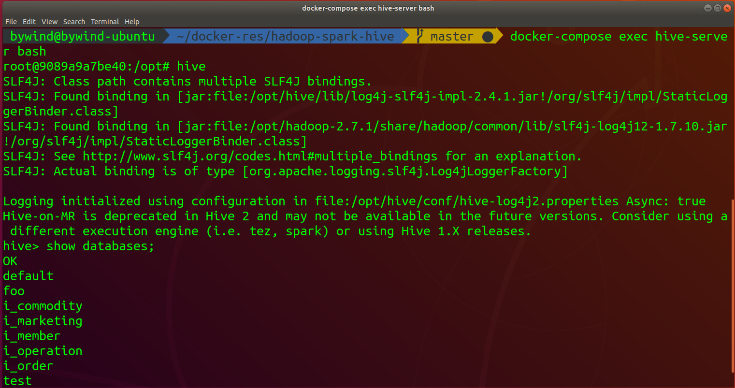Click 'org.apache.logging.slf4j.Log4jLoggerFactory' text
735x388 pixels.
coord(405,171)
